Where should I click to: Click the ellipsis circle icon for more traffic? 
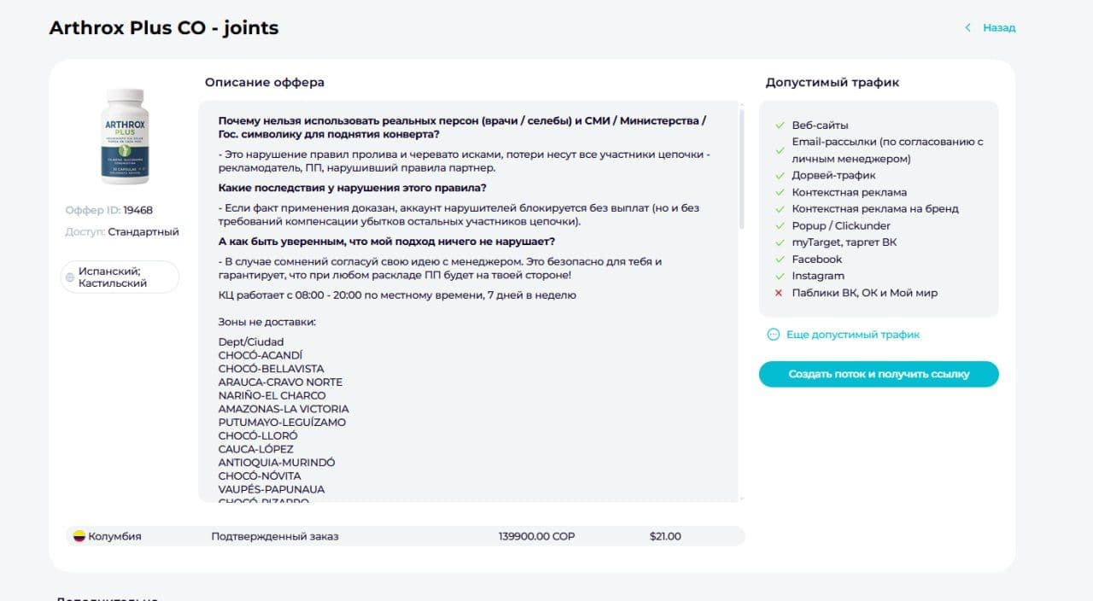[774, 335]
